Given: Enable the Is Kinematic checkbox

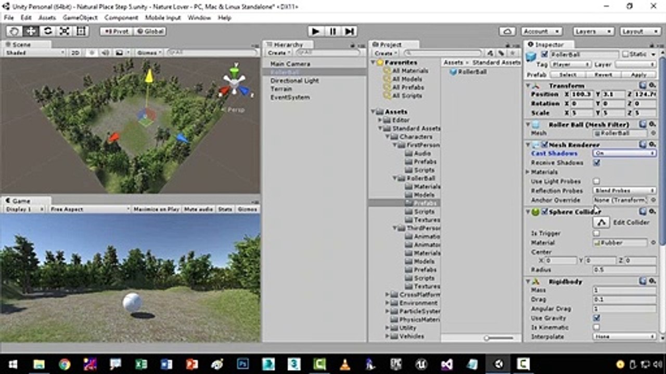Looking at the screenshot, I should click(x=596, y=327).
